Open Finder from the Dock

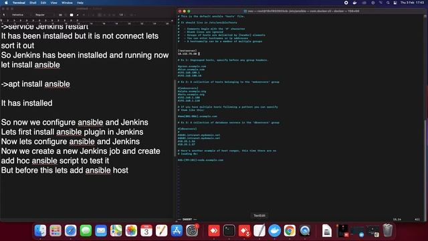point(40,230)
